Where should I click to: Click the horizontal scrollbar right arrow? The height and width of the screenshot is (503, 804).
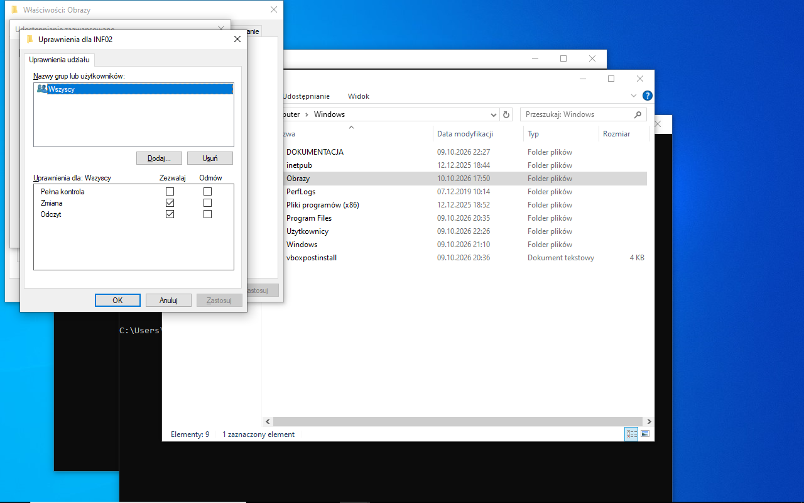[x=649, y=422]
